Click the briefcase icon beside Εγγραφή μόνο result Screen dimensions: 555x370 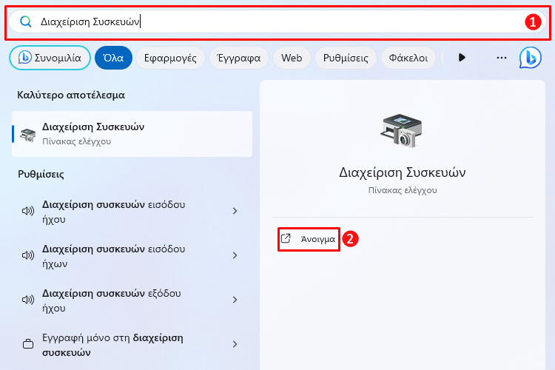[28, 344]
